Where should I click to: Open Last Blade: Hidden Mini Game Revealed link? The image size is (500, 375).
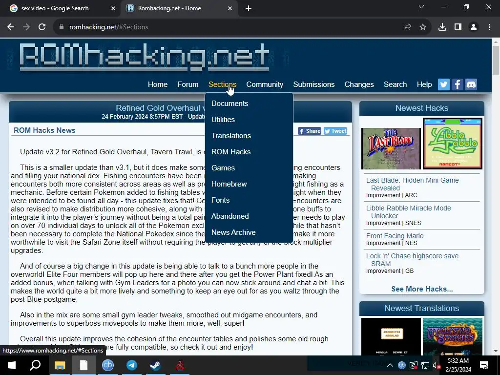[x=412, y=184]
